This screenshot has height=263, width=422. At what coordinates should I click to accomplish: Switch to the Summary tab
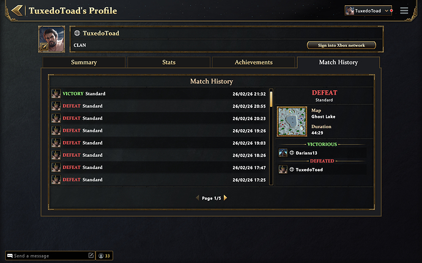84,62
